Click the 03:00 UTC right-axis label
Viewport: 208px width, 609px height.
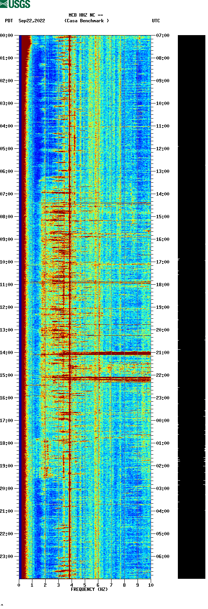point(163,489)
